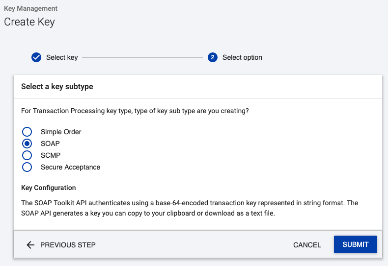This screenshot has height=266, width=388.
Task: Select the Simple Order radio button
Action: pos(27,132)
